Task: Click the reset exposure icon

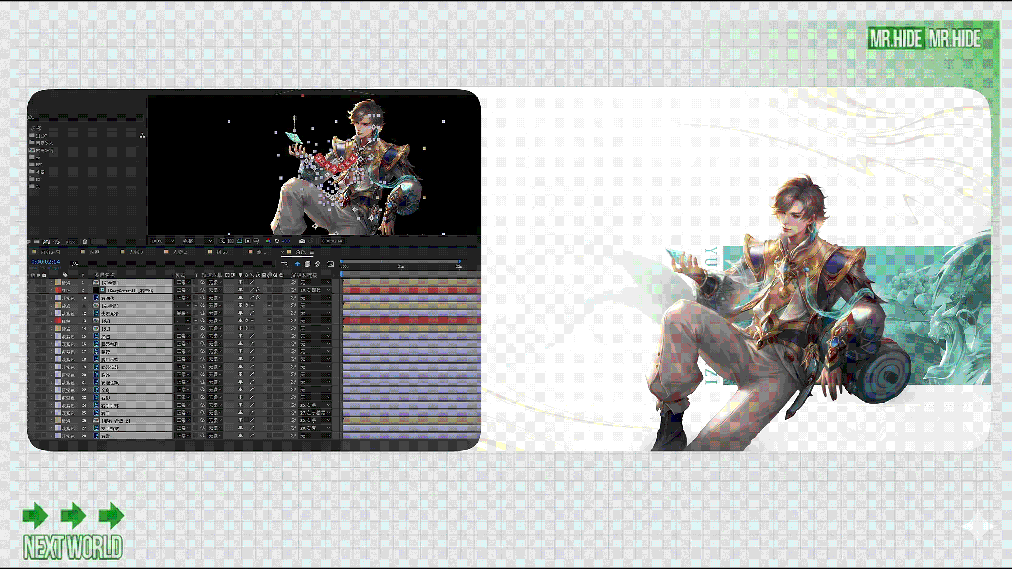Action: click(277, 241)
